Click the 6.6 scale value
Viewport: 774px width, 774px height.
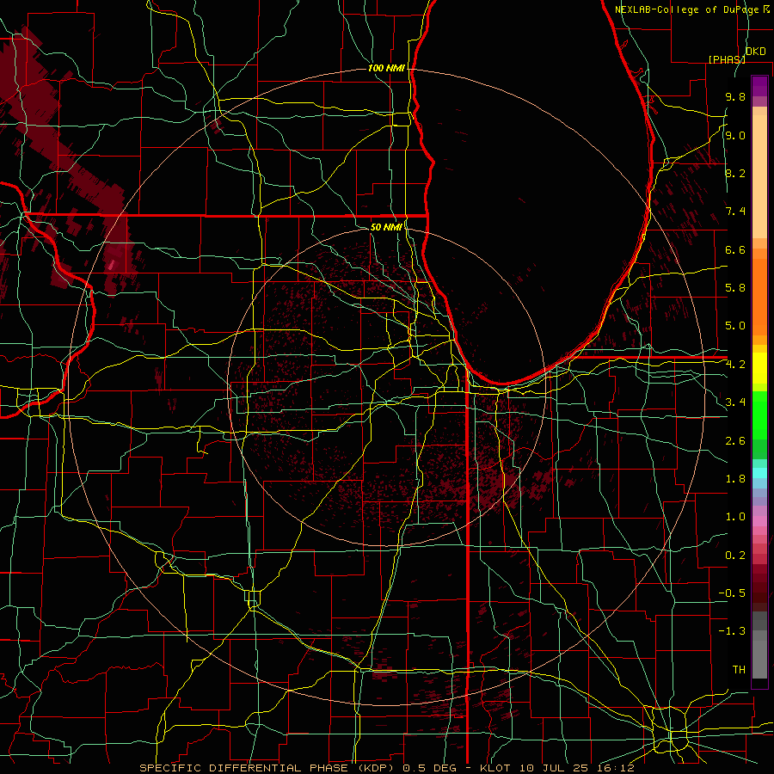point(735,249)
